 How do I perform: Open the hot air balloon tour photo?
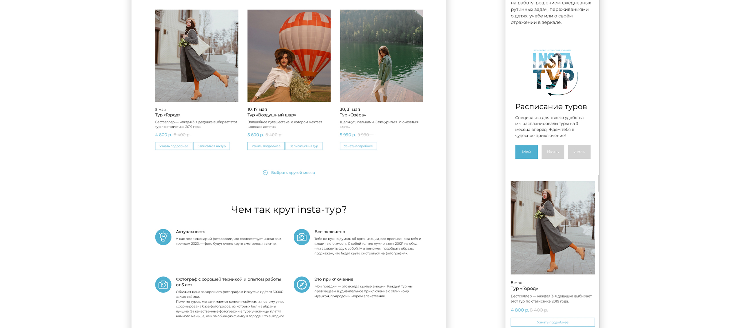pyautogui.click(x=289, y=56)
